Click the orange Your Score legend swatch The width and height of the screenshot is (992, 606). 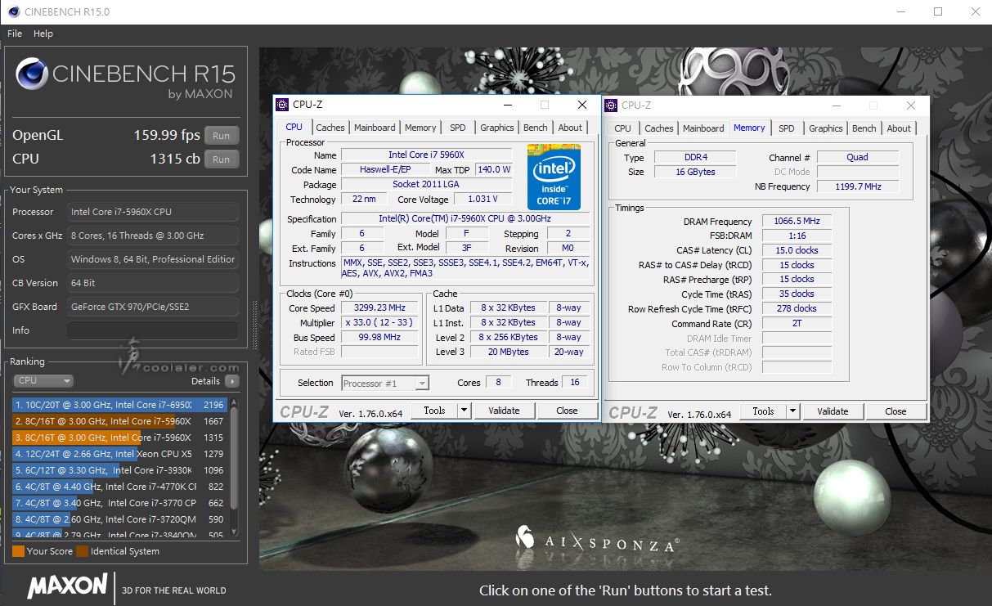click(18, 551)
